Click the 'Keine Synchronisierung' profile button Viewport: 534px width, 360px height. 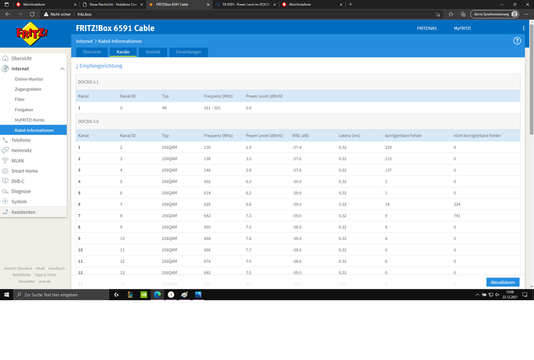(x=494, y=14)
